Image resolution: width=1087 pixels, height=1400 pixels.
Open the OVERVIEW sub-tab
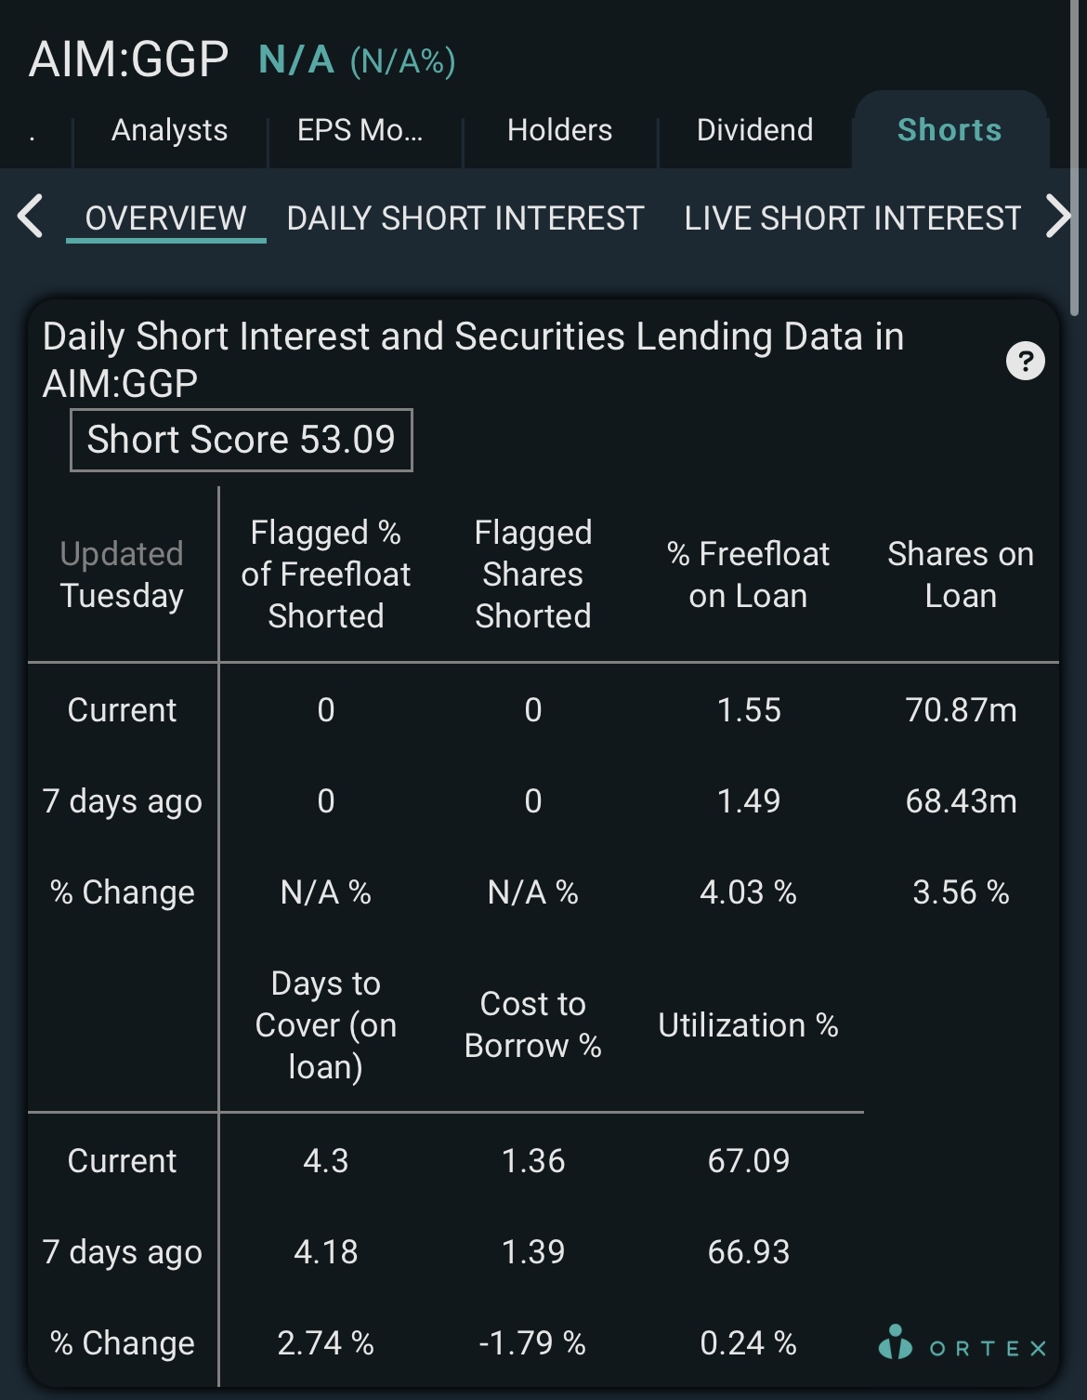click(x=165, y=218)
